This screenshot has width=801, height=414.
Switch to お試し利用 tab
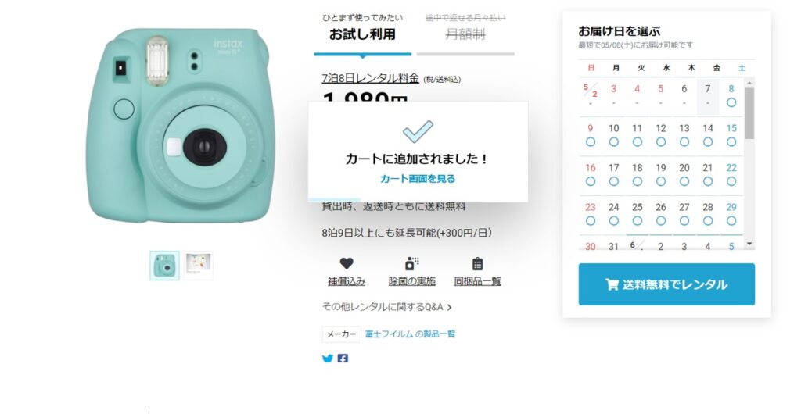[362, 34]
